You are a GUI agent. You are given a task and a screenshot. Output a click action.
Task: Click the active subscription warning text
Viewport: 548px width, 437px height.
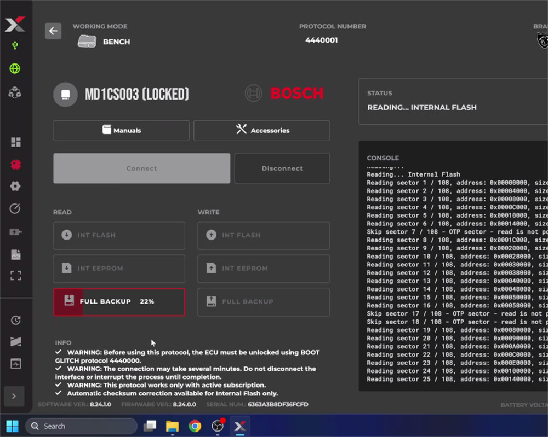click(167, 385)
